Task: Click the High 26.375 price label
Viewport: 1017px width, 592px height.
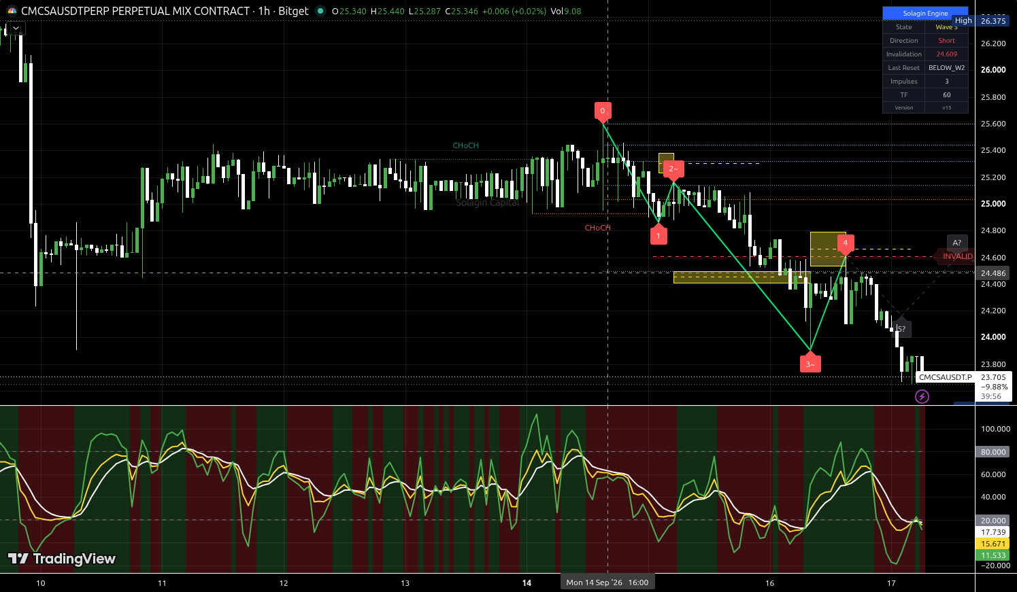Action: [x=980, y=21]
